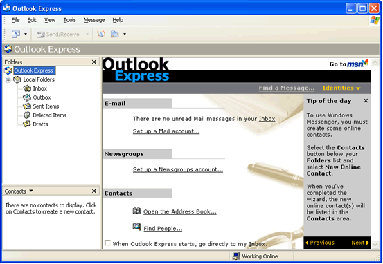This screenshot has width=383, height=264.
Task: Click the Find toolbar icon
Action: 114,34
